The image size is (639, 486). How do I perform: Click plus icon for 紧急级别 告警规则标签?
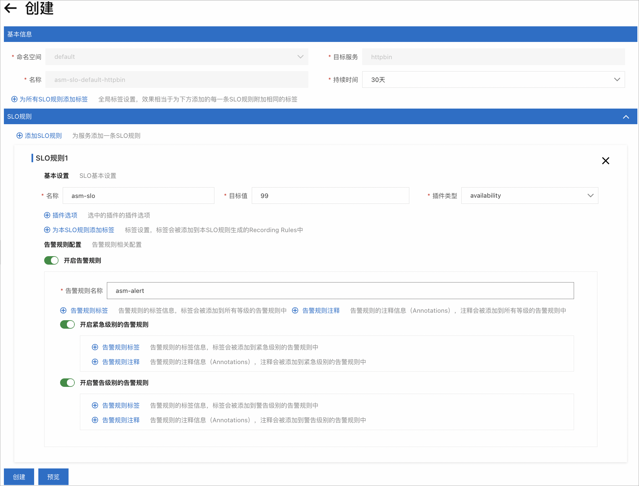click(95, 347)
